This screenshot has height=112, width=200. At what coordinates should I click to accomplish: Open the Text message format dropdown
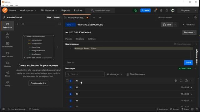70,63
